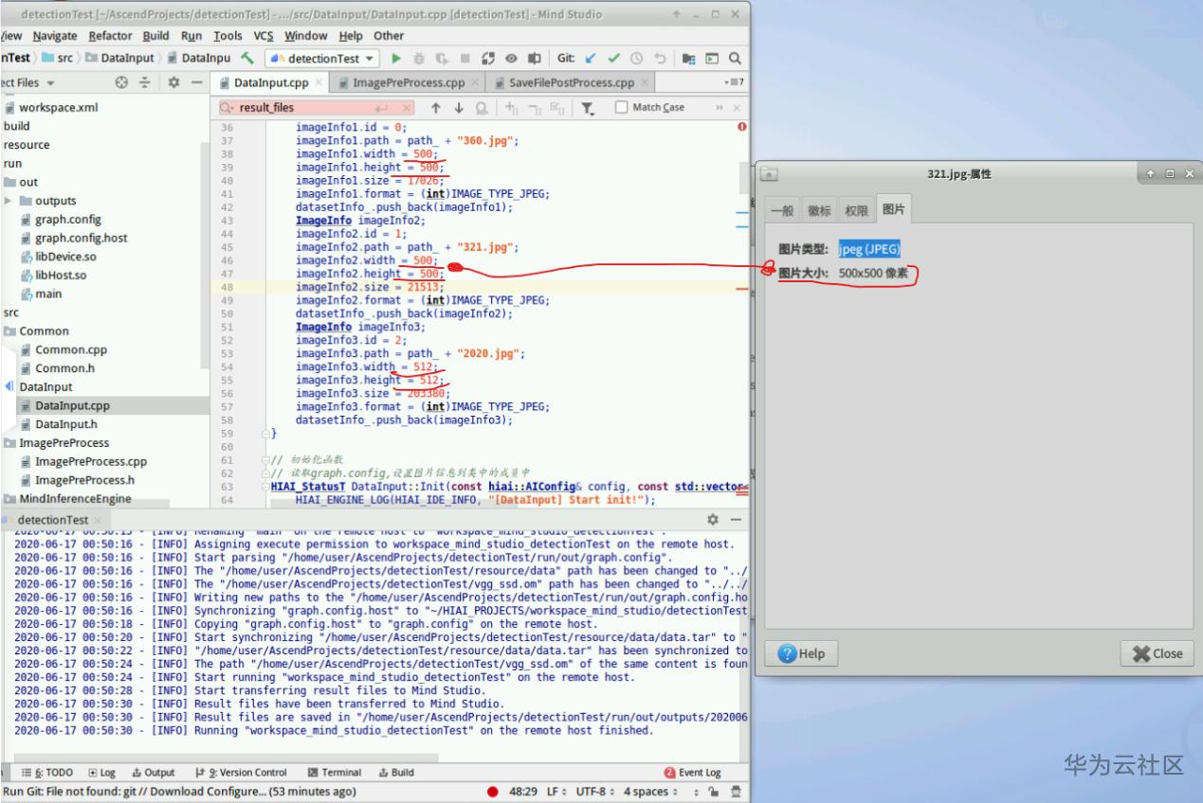Open the 4 spaces indent selector
Image resolution: width=1203 pixels, height=803 pixels.
tap(653, 792)
